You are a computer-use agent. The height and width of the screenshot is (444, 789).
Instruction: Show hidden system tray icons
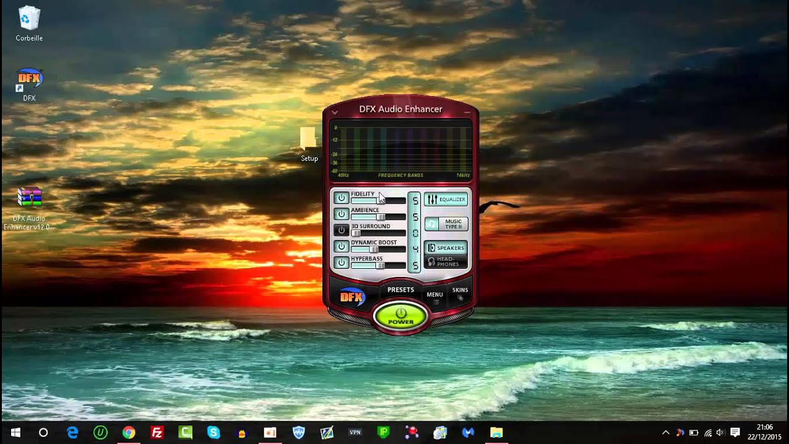[666, 433]
